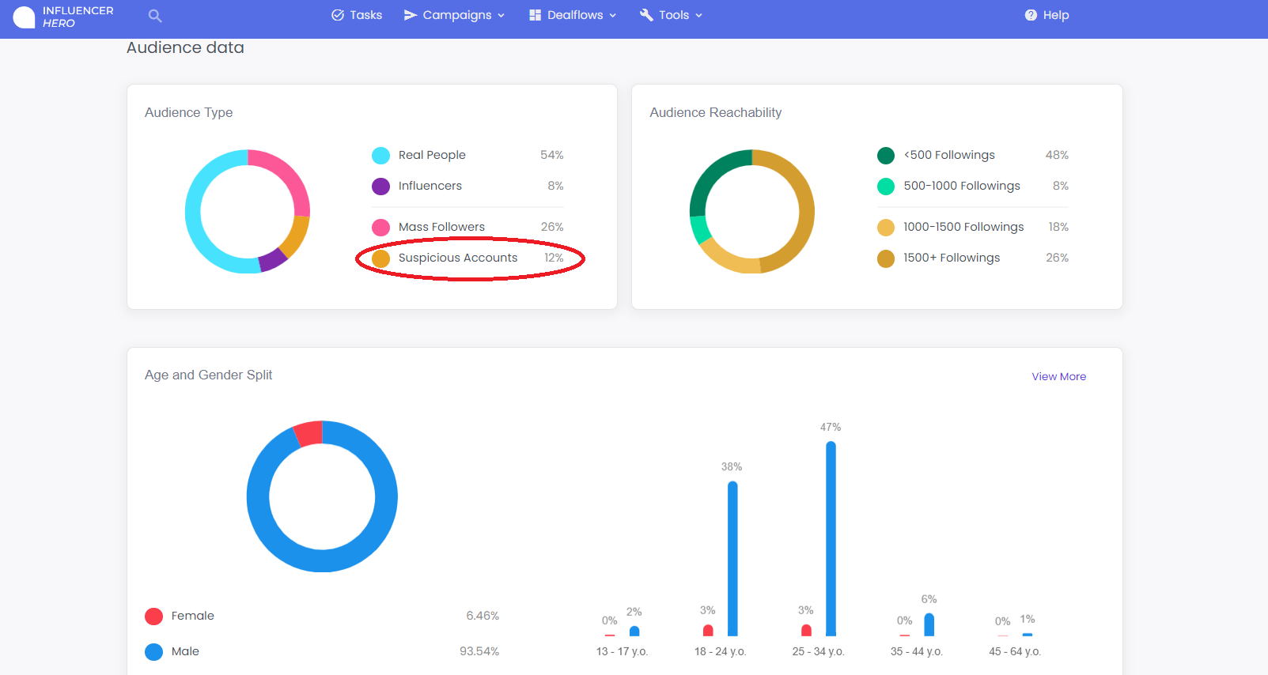This screenshot has width=1268, height=675.
Task: Expand the Tools dropdown chevron
Action: (698, 16)
